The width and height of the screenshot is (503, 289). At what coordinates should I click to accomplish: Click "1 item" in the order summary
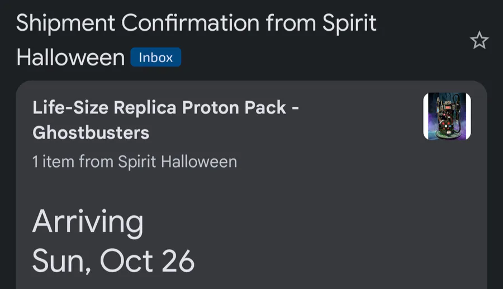coord(53,162)
